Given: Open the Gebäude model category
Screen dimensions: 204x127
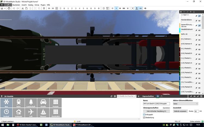Looking at the screenshot, I should [x=18, y=113].
